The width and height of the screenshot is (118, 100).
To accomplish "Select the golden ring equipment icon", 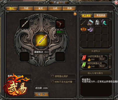I will point(84,29).
